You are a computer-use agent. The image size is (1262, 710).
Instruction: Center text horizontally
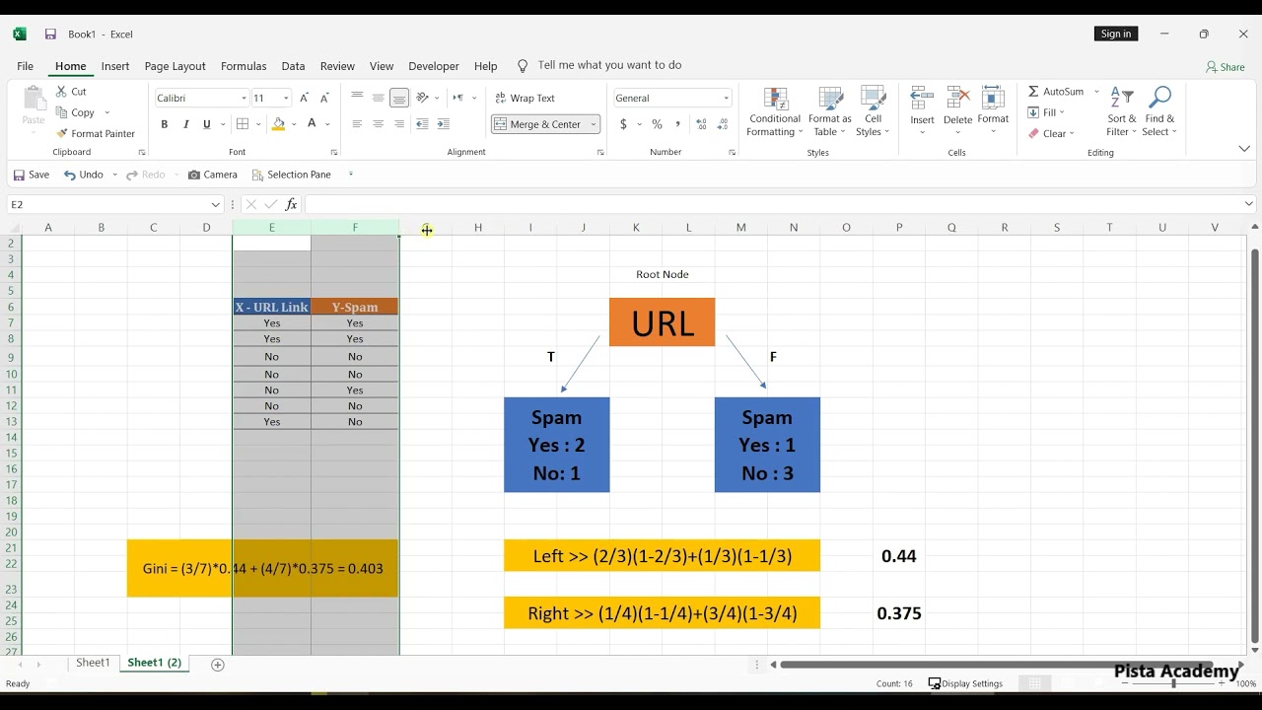point(379,124)
